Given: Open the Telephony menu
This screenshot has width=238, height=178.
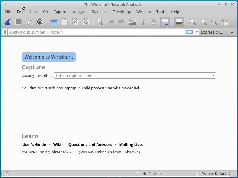Looking at the screenshot, I should pyautogui.click(x=122, y=12).
